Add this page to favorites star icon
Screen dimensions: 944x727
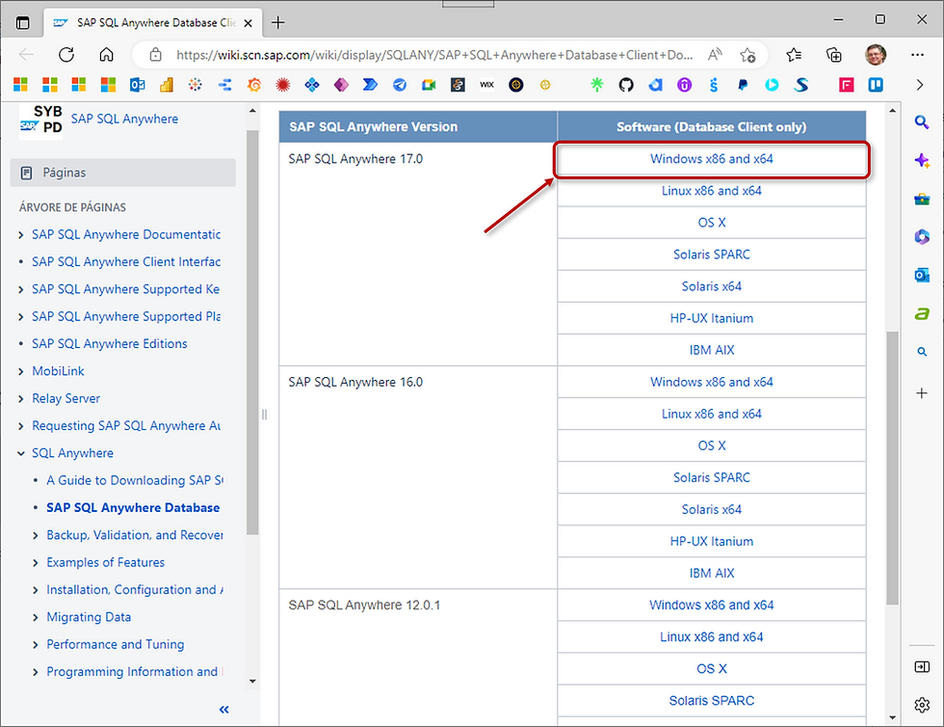(747, 55)
